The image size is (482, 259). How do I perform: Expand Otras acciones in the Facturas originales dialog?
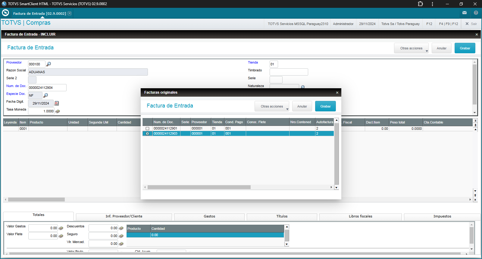click(x=272, y=106)
